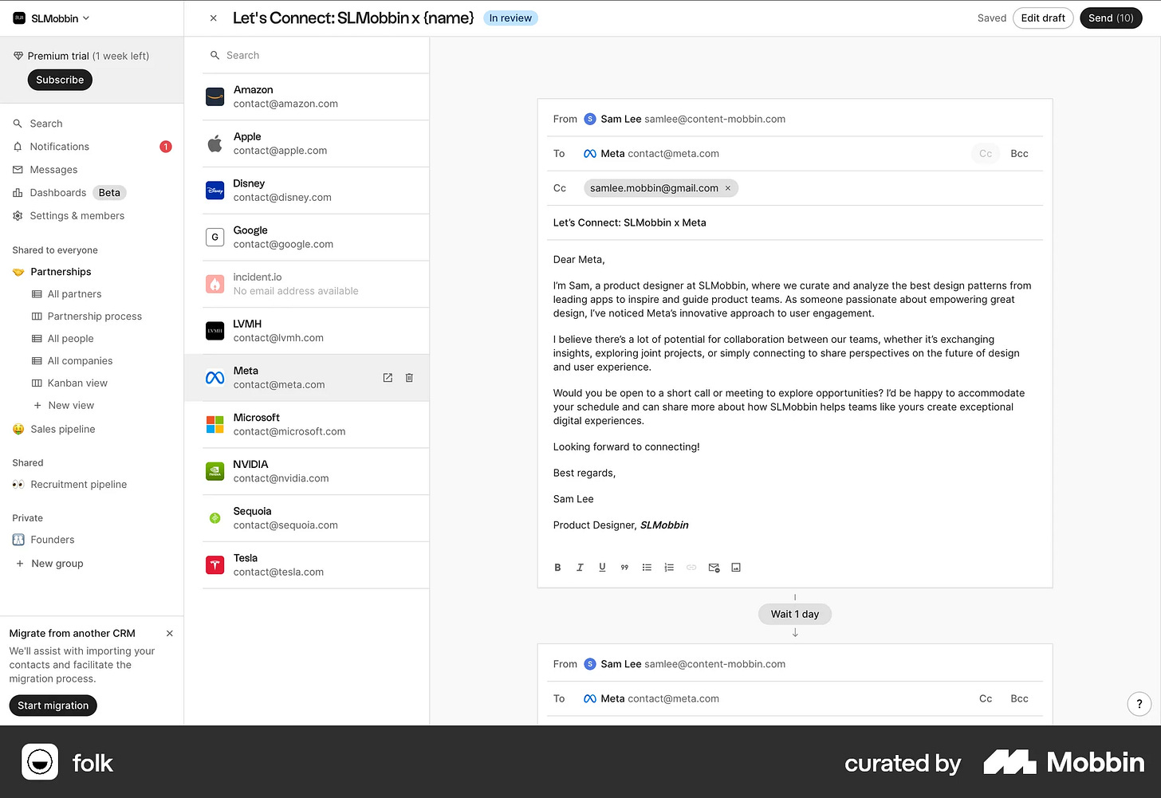Open Meta contact in new window icon

pyautogui.click(x=388, y=378)
